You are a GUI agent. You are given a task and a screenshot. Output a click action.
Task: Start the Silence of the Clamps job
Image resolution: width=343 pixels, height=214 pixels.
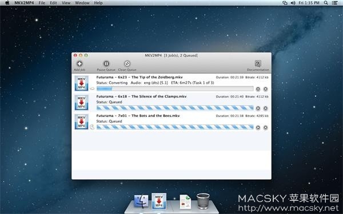coord(258,108)
